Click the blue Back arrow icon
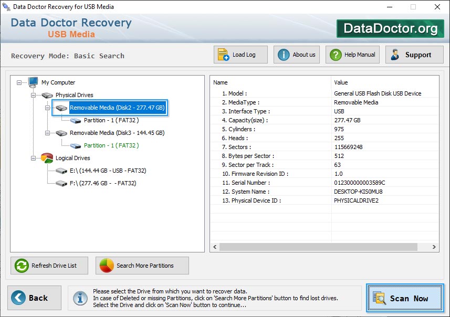The image size is (450, 317). coord(18,298)
